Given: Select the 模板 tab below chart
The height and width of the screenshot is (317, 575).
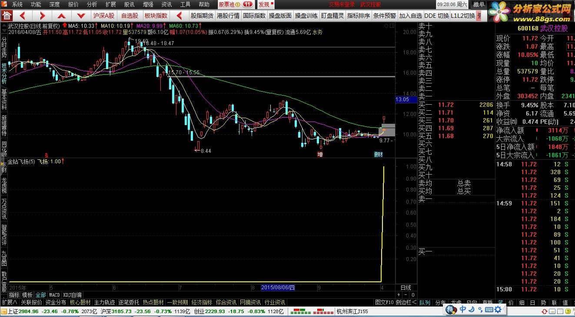Looking at the screenshot, I should coord(27,295).
